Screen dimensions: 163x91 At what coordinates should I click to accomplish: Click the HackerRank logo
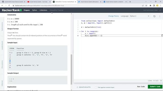(12, 10)
